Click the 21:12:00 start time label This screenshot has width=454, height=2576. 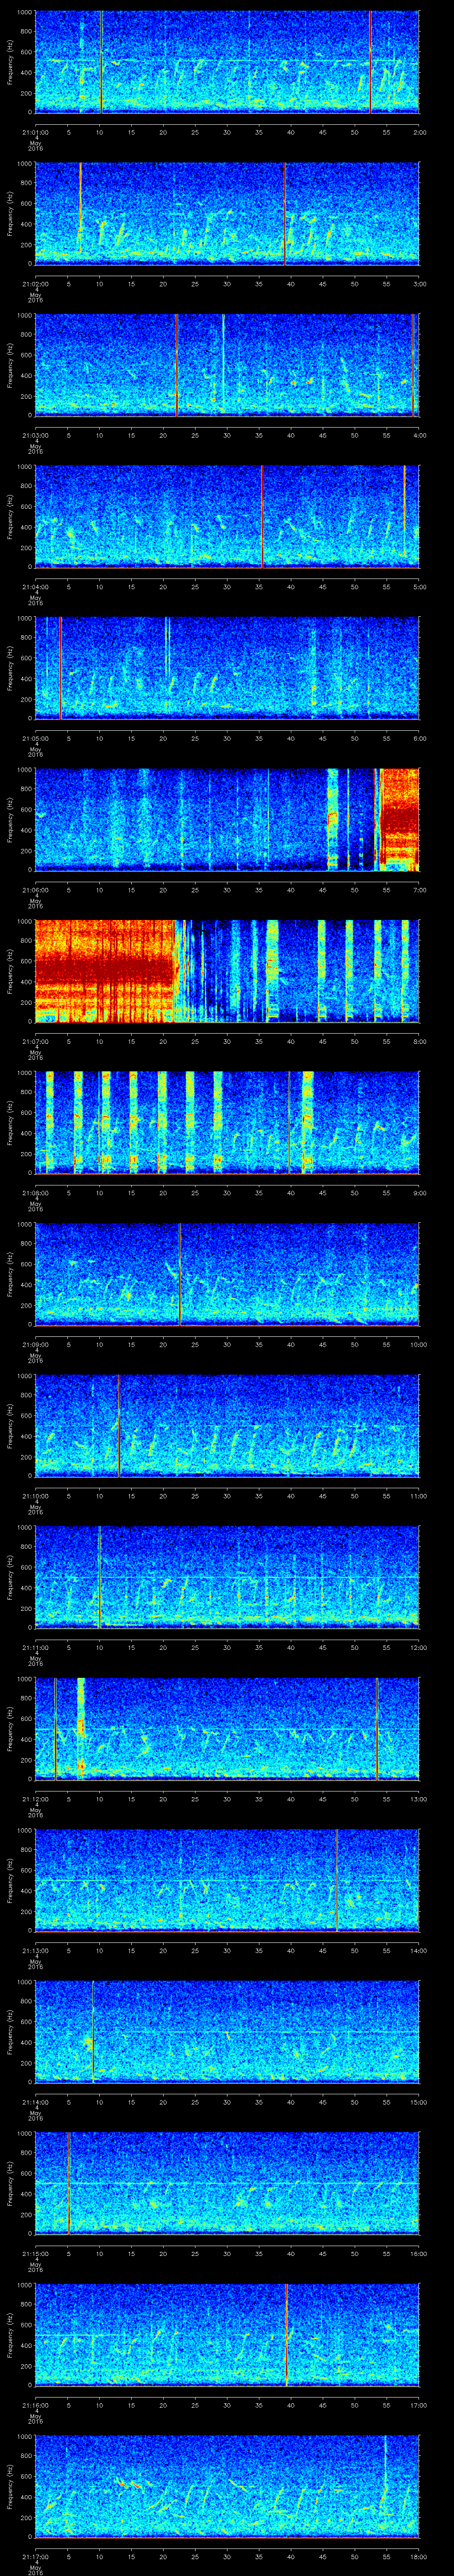click(x=35, y=1798)
